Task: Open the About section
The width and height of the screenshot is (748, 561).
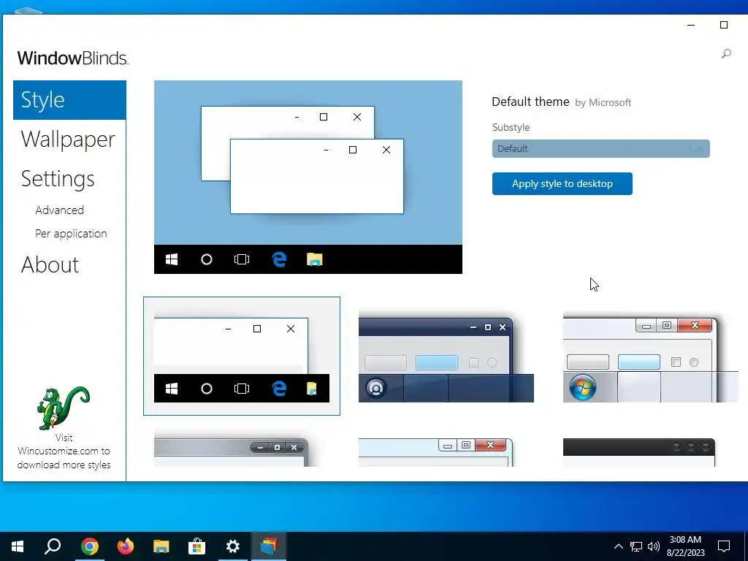Action: pos(50,264)
